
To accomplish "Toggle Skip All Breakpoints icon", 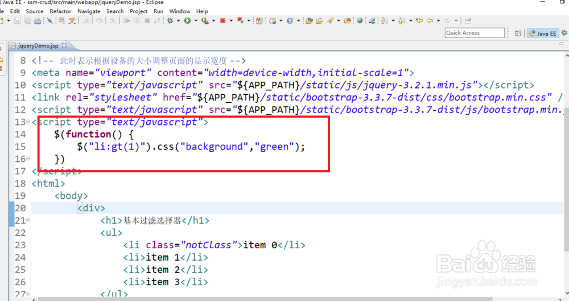I will (50, 21).
